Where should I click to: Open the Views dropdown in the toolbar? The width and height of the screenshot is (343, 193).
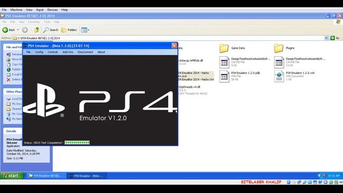click(x=85, y=30)
